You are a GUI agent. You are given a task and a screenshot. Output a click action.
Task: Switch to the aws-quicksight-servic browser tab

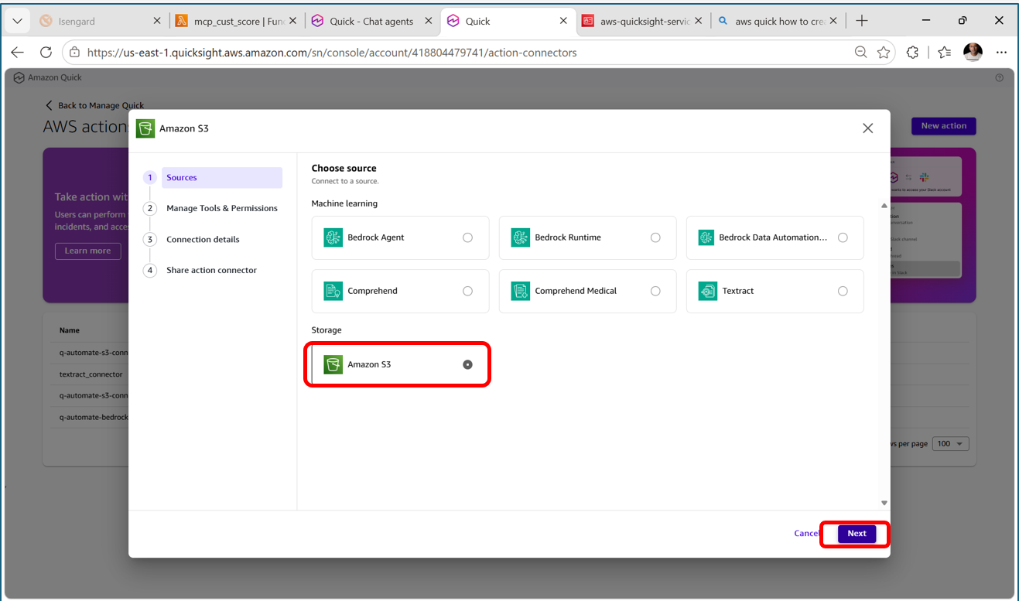pos(642,22)
